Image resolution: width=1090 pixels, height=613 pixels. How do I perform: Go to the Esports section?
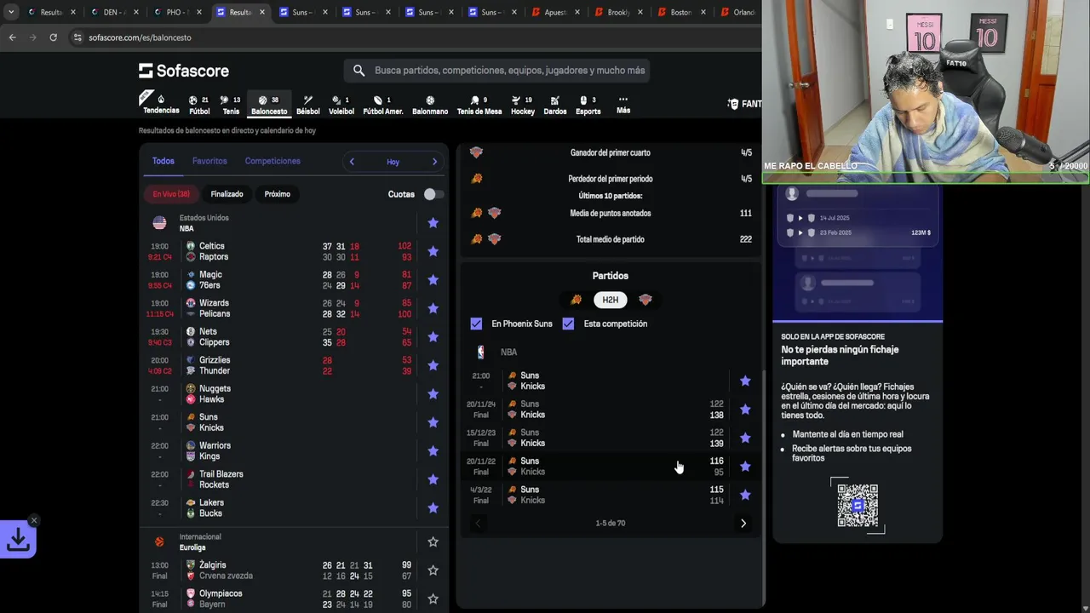tap(588, 105)
